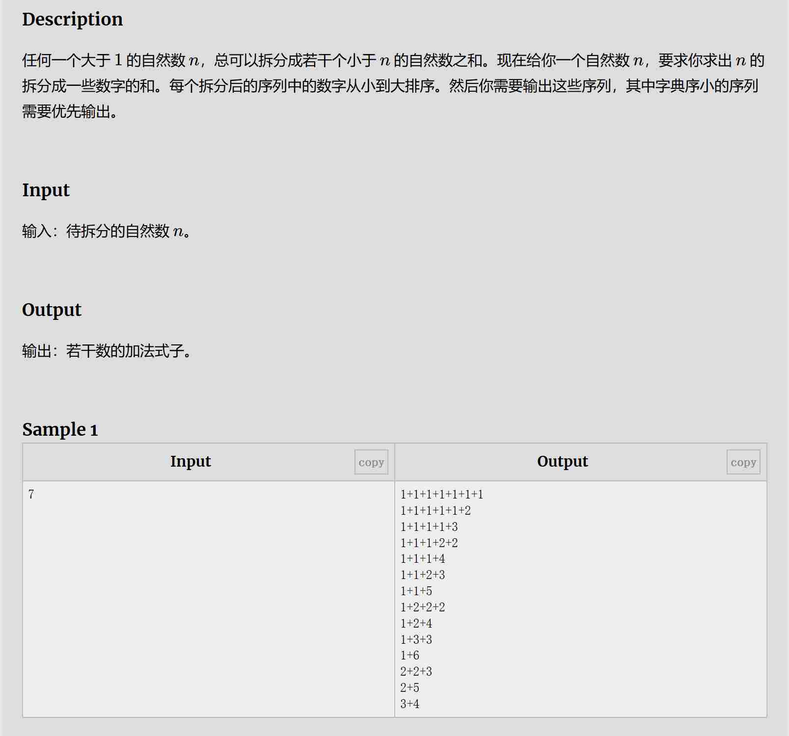789x736 pixels.
Task: Click description line starting 任何一个大于 1
Action: coord(393,61)
